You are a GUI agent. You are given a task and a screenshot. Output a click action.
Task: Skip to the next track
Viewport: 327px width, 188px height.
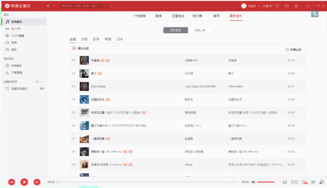pyautogui.click(x=37, y=182)
